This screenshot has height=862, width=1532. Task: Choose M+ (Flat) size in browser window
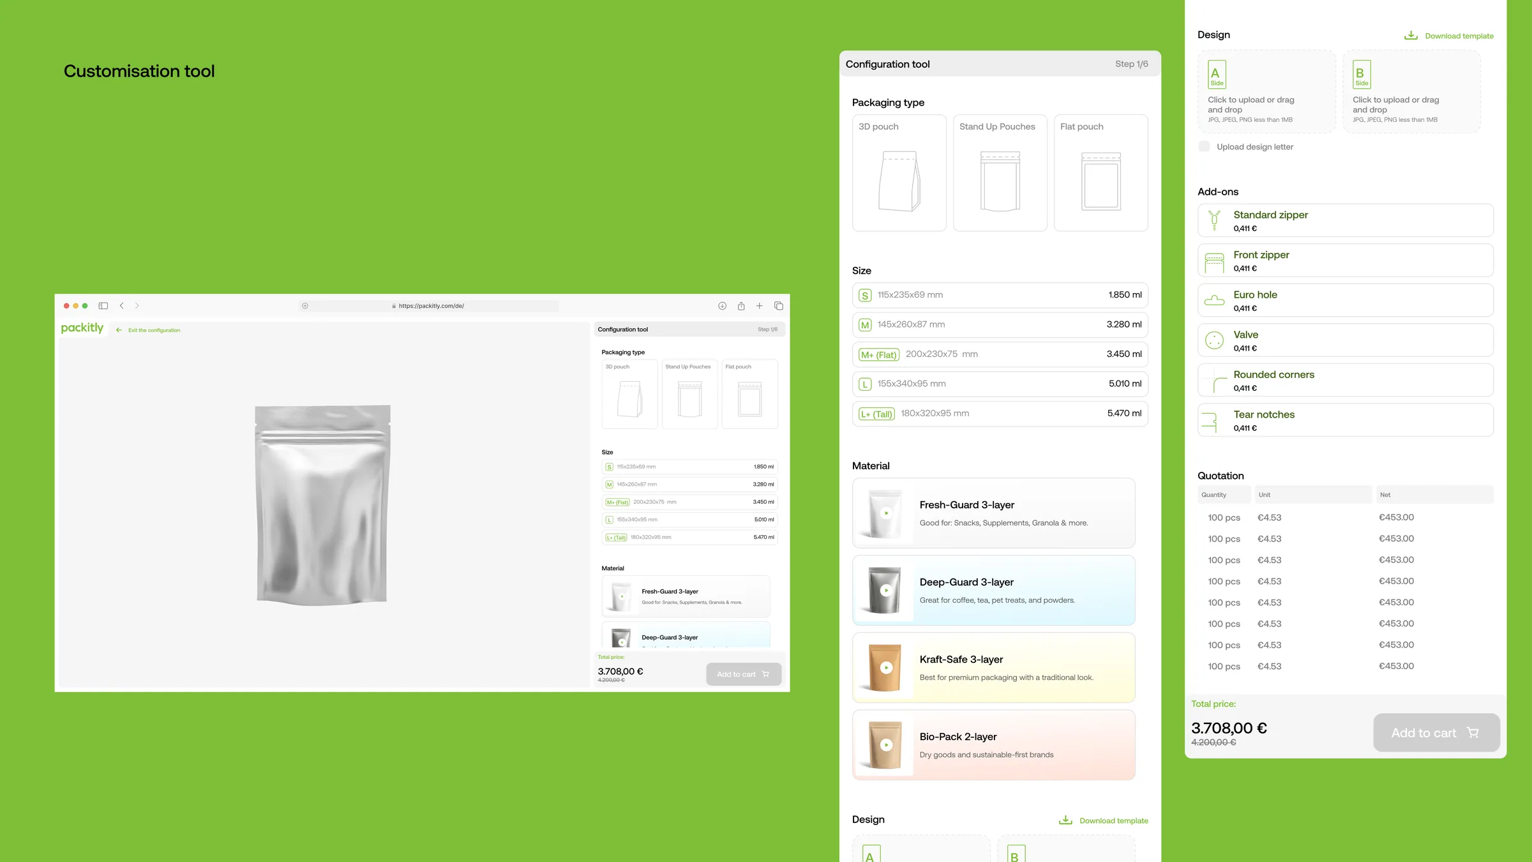click(x=689, y=502)
